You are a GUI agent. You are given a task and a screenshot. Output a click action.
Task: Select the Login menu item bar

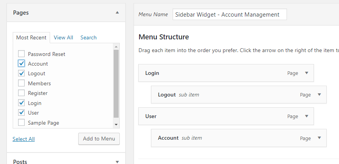click(226, 73)
